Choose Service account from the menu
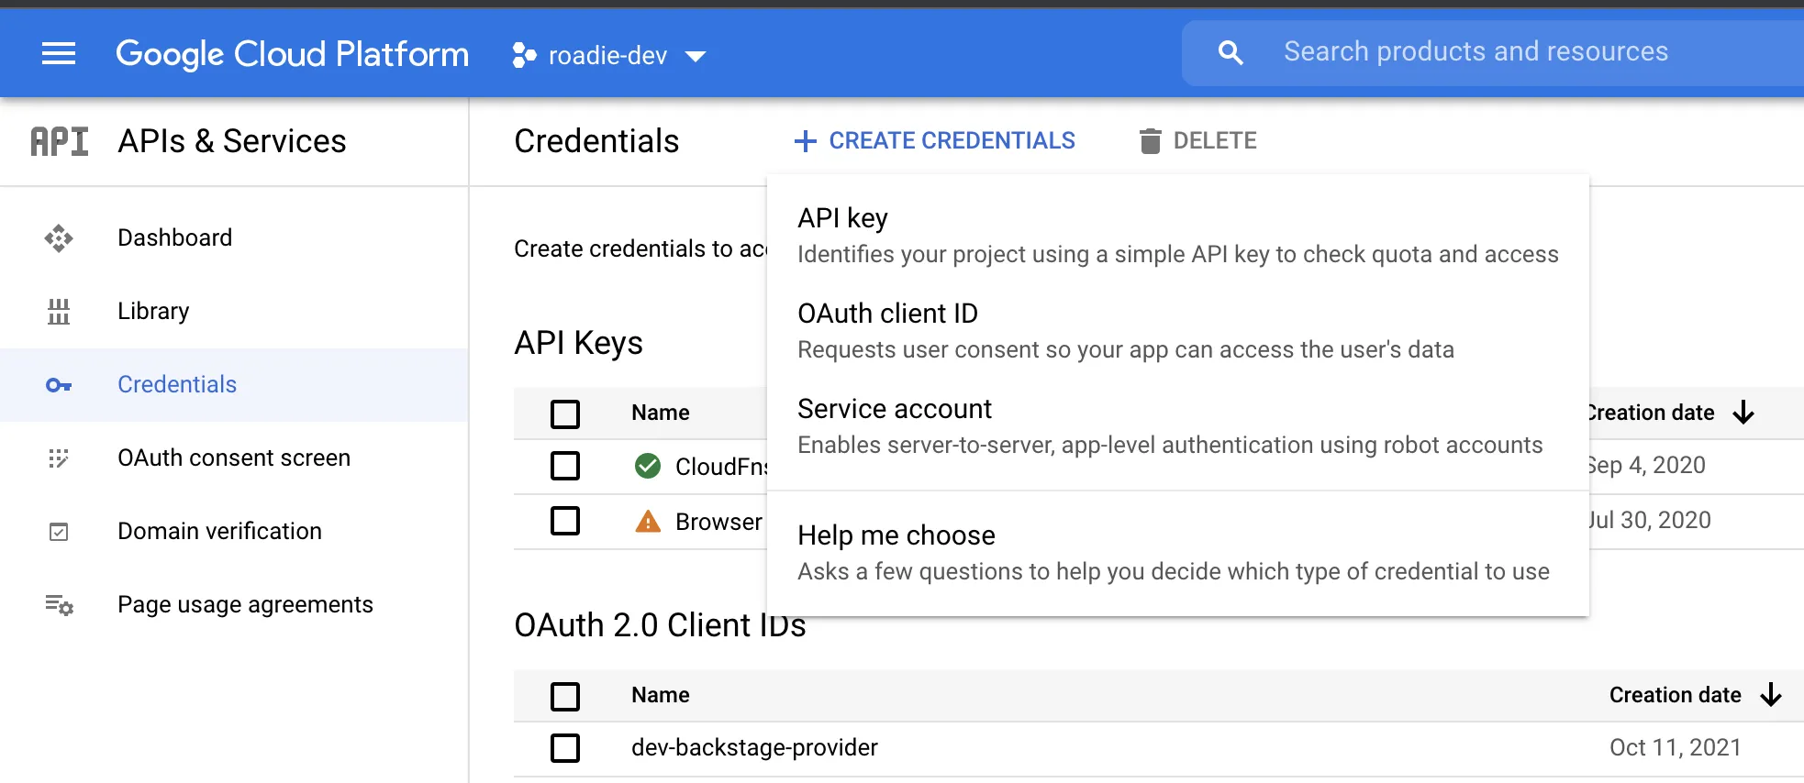Viewport: 1804px width, 783px height. click(x=895, y=409)
